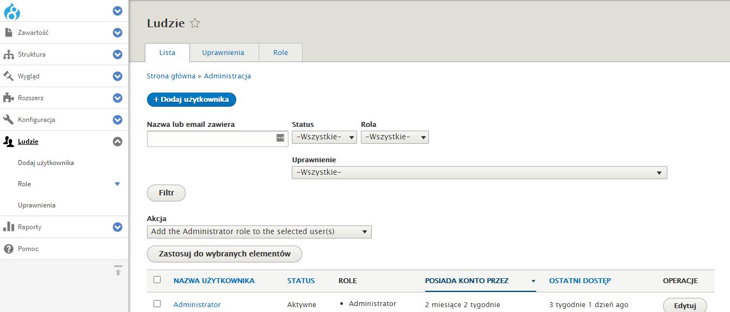Toggle the select-all users checkbox
This screenshot has width=730, height=312.
pyautogui.click(x=157, y=280)
